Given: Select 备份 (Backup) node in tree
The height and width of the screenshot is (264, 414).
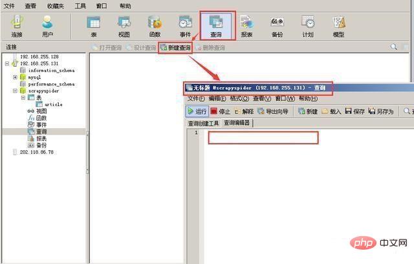Looking at the screenshot, I should 41,146.
